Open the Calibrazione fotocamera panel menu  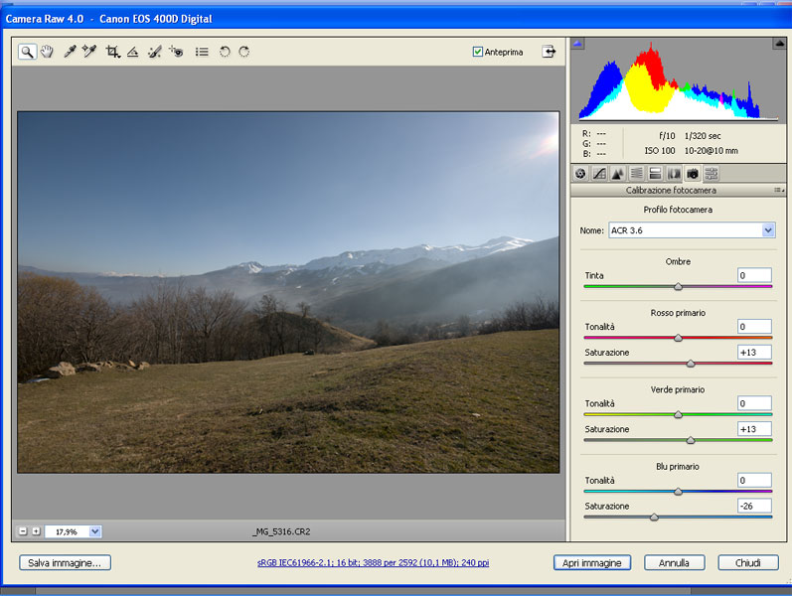[779, 190]
